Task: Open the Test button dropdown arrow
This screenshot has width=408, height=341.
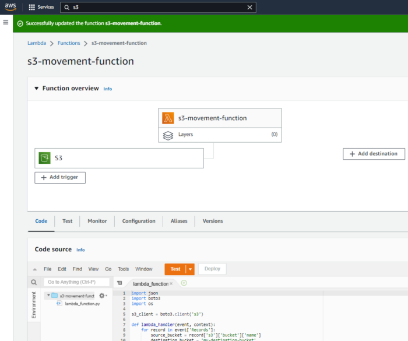Action: click(x=190, y=269)
